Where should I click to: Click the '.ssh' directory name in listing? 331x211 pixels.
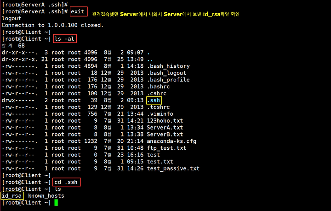[154, 100]
